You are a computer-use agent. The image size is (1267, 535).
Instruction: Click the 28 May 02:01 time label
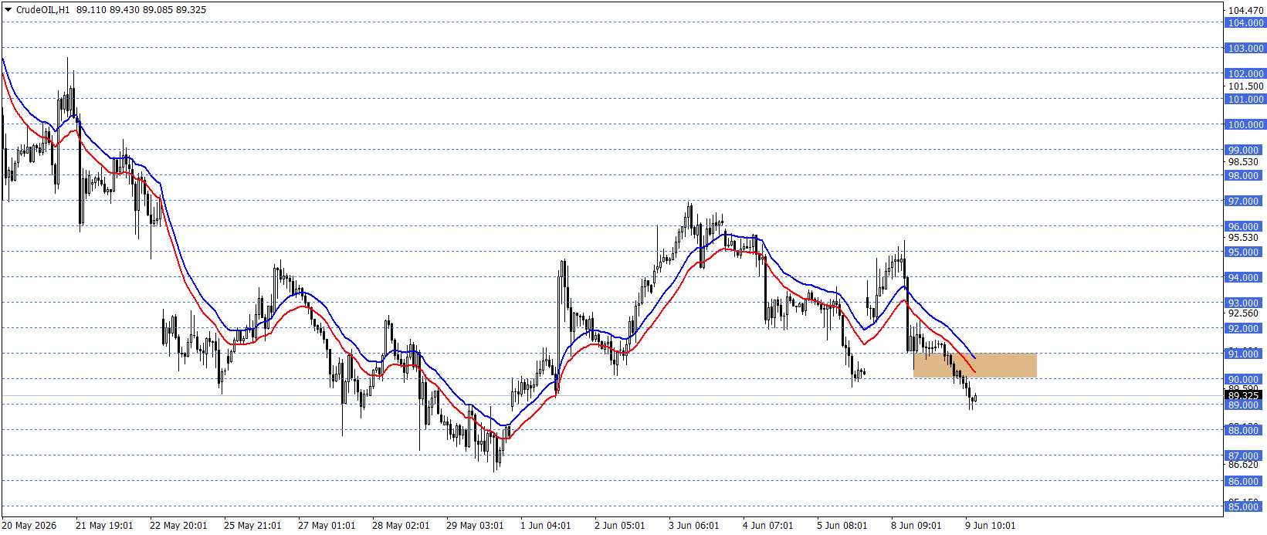tap(401, 526)
